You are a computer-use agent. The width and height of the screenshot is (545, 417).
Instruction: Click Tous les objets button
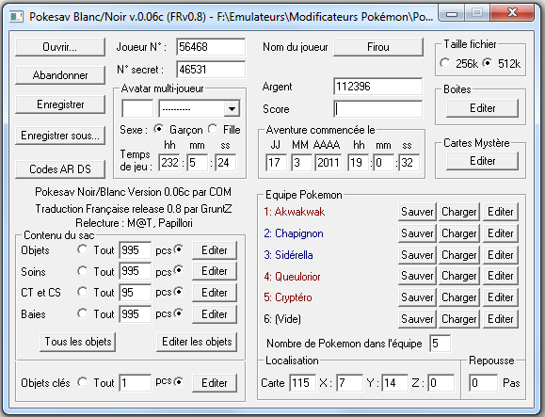coord(78,342)
